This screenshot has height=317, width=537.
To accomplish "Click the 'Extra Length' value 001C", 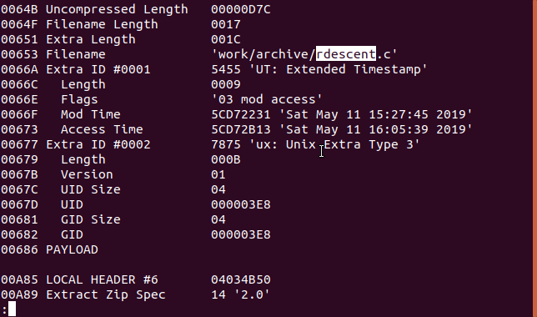I will click(x=226, y=39).
